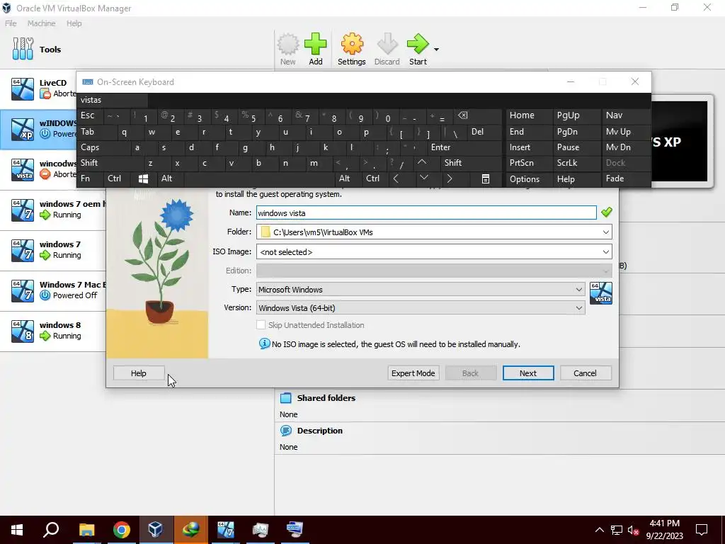Click the info icon beside ISO notice

(265, 344)
